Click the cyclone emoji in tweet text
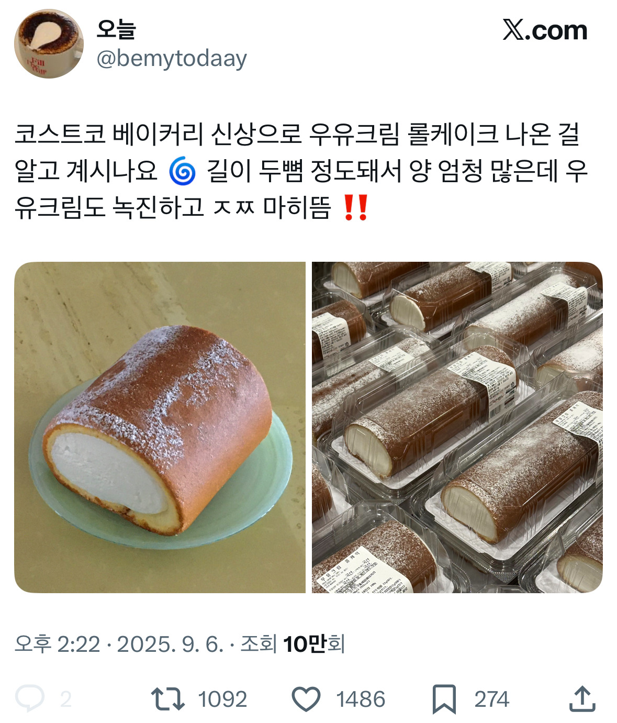 click(x=182, y=171)
